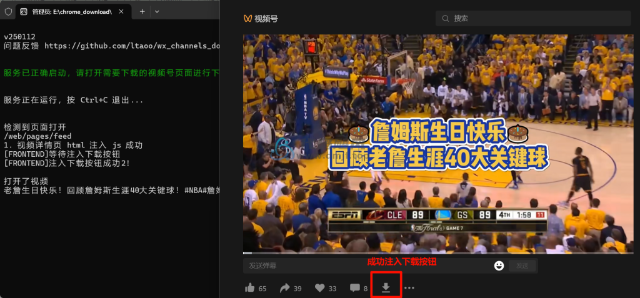Share the video via arrow icon

coord(285,288)
